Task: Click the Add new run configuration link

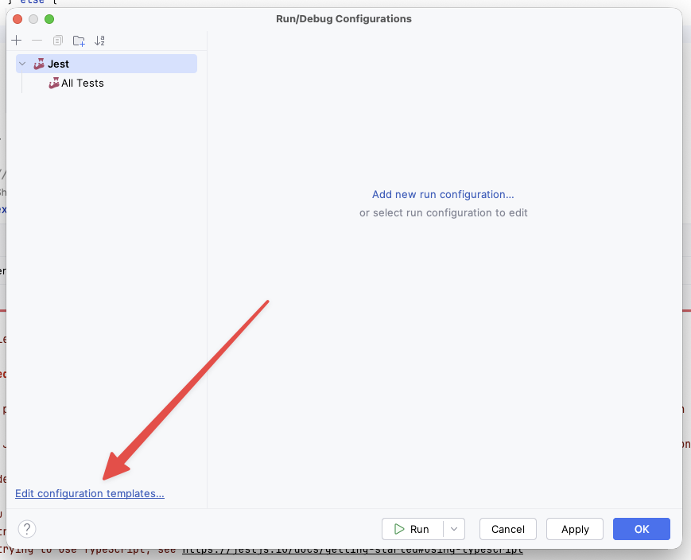Action: pyautogui.click(x=443, y=194)
